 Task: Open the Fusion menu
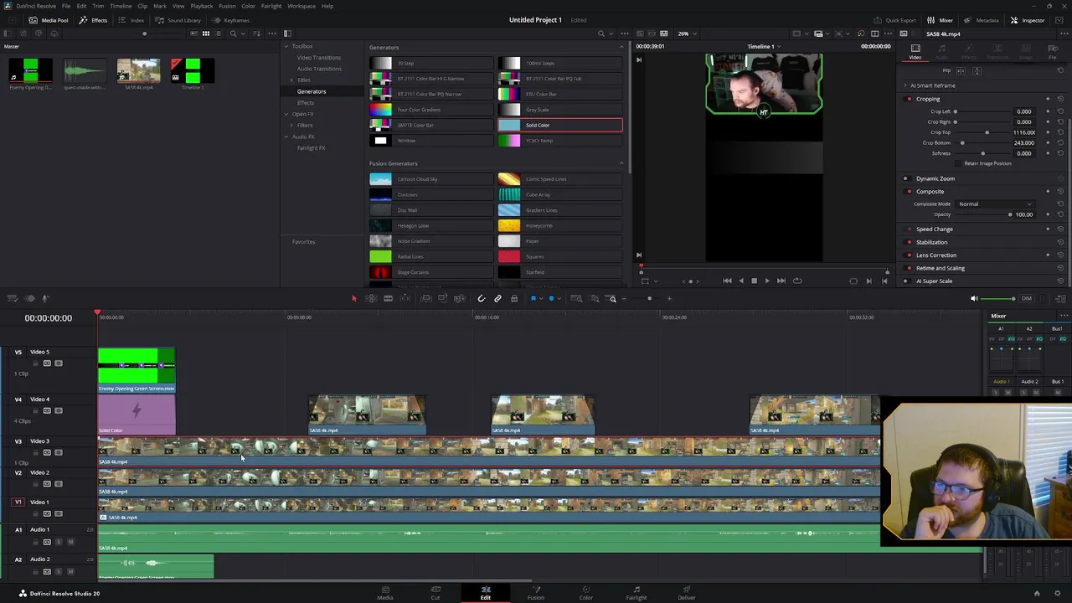227,6
